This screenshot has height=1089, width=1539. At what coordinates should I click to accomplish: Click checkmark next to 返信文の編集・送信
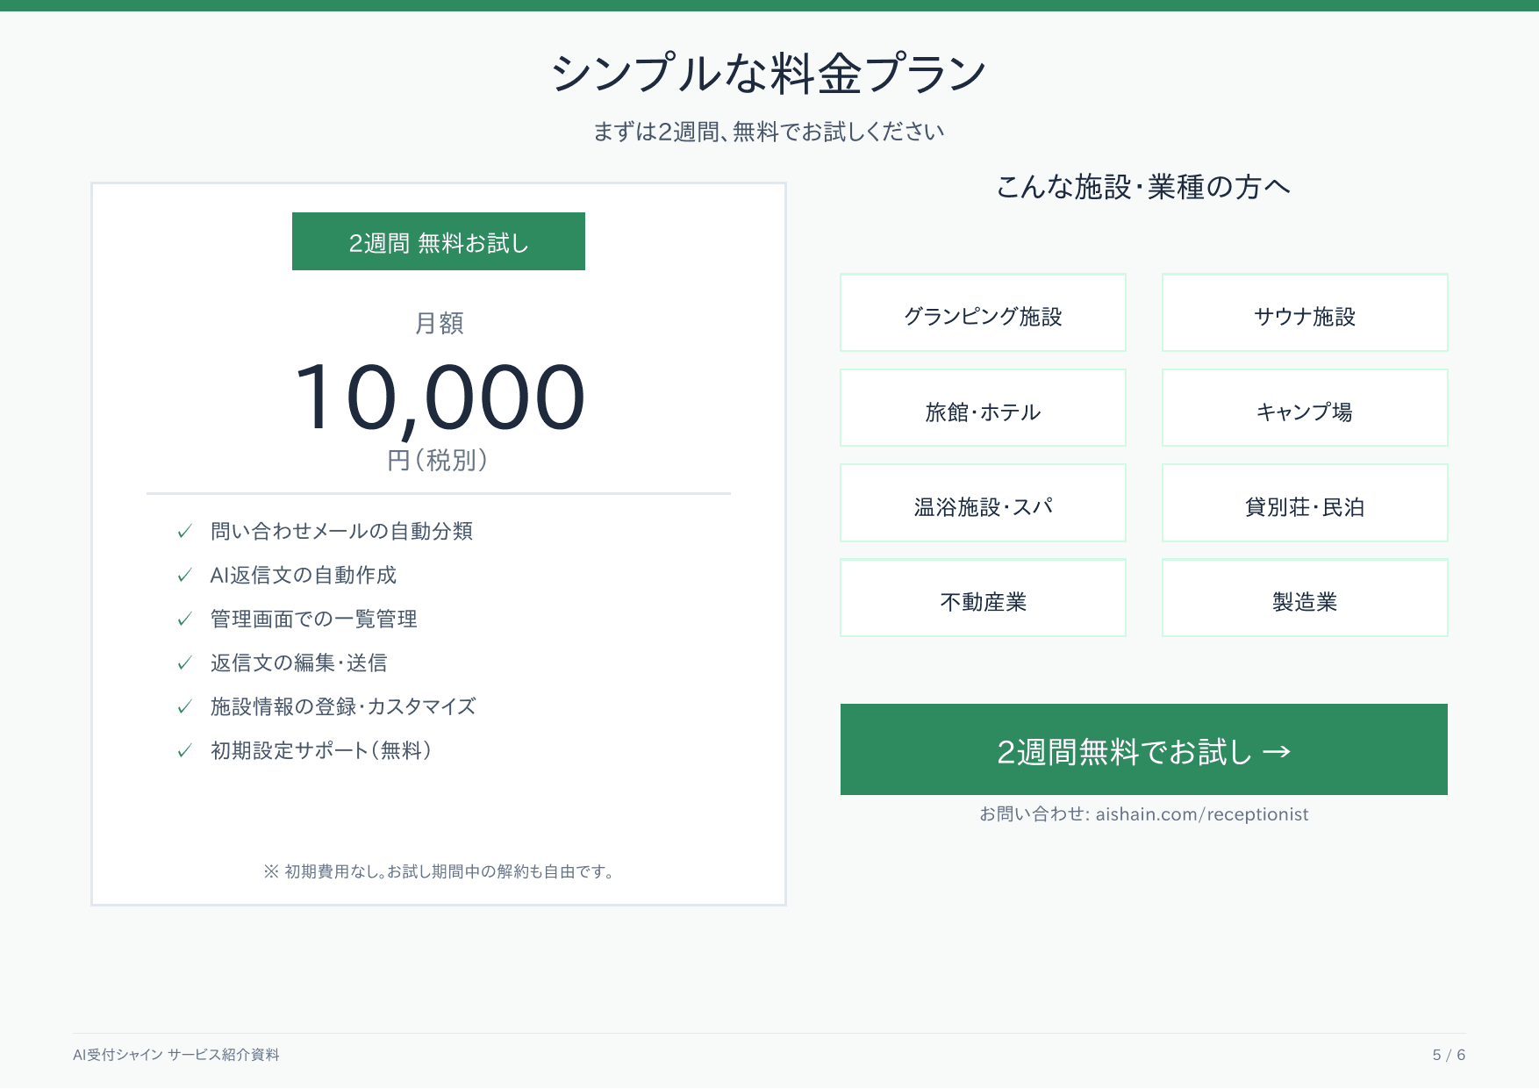[184, 663]
